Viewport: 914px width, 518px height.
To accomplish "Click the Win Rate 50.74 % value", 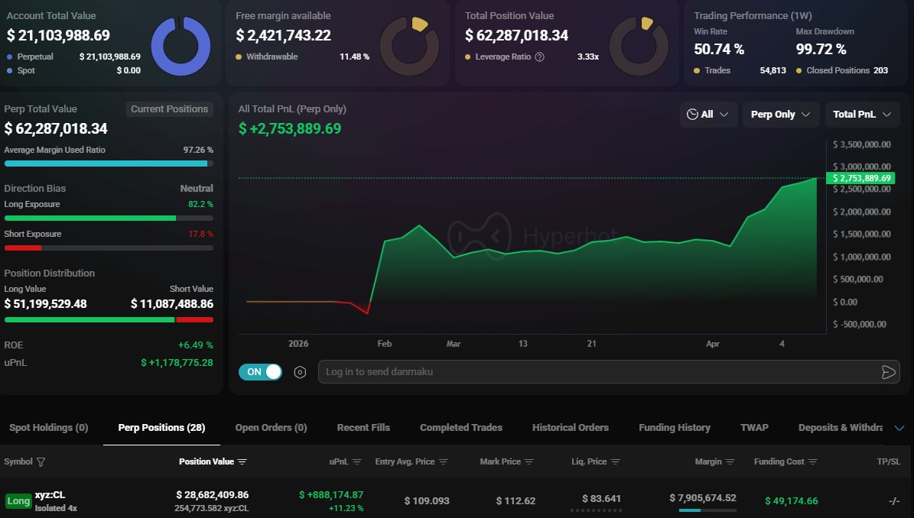I will click(719, 50).
